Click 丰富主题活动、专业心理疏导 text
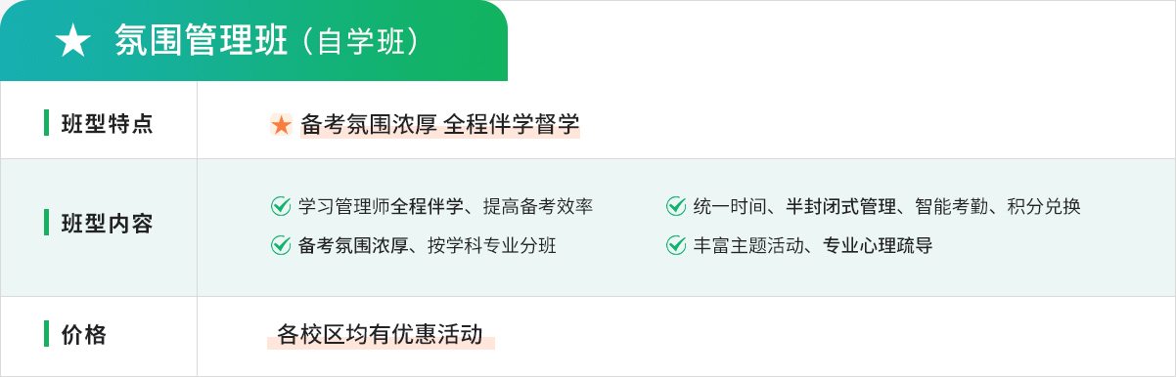Screen dimensions: 1176x377 click(813, 245)
